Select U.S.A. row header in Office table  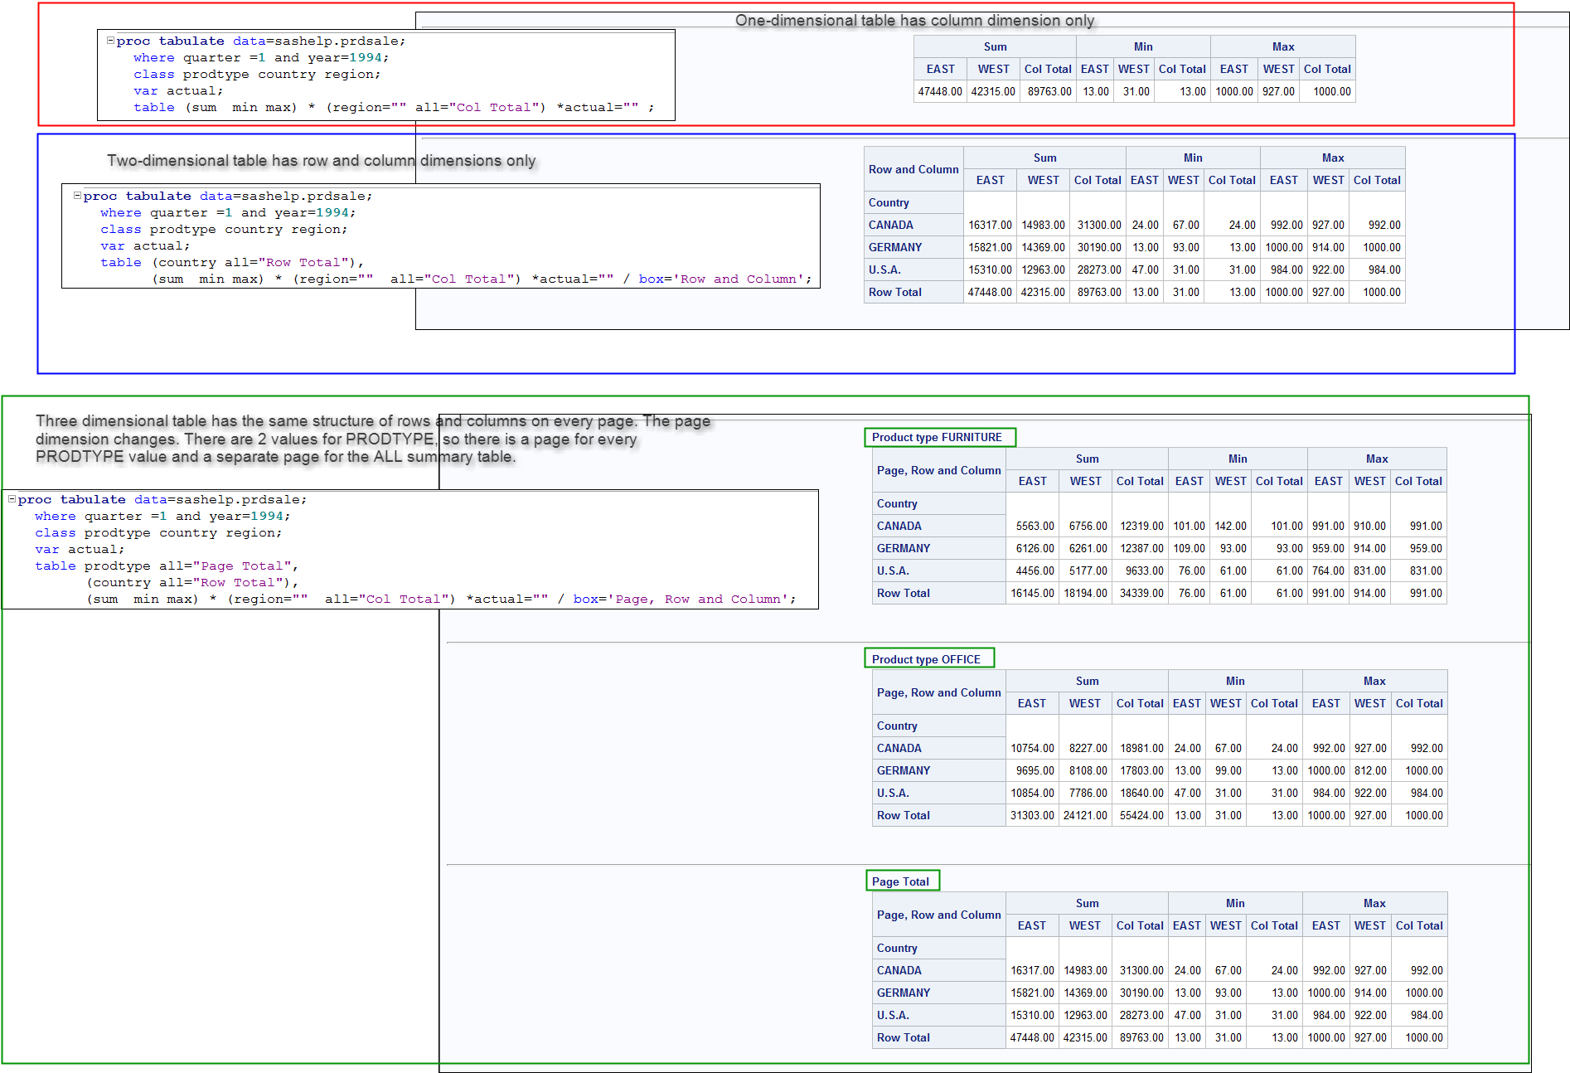pyautogui.click(x=893, y=793)
